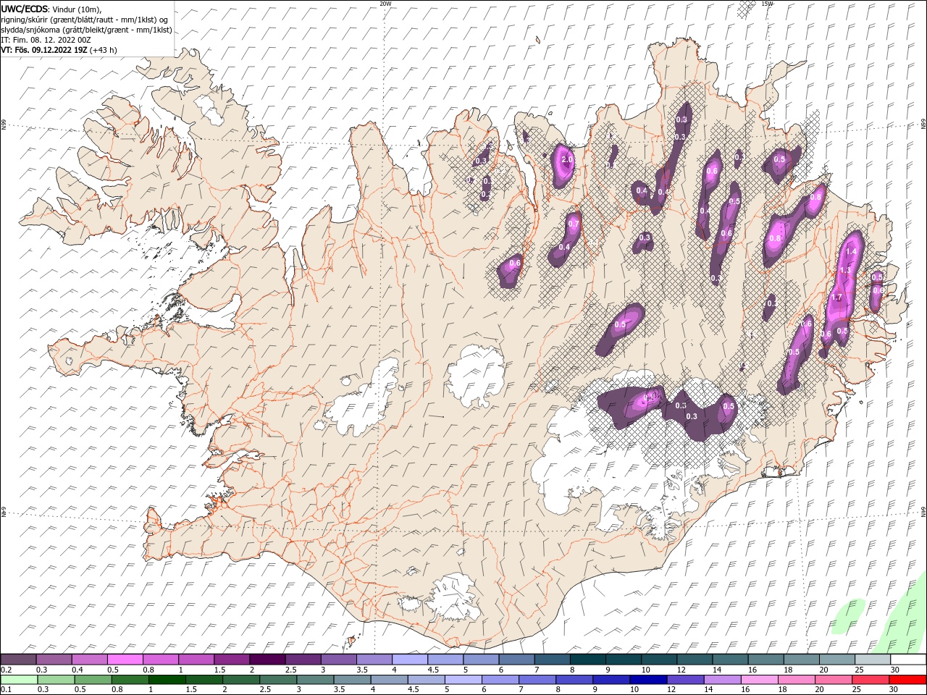Click the upper legend swatch starting at 0.3

tap(54, 660)
